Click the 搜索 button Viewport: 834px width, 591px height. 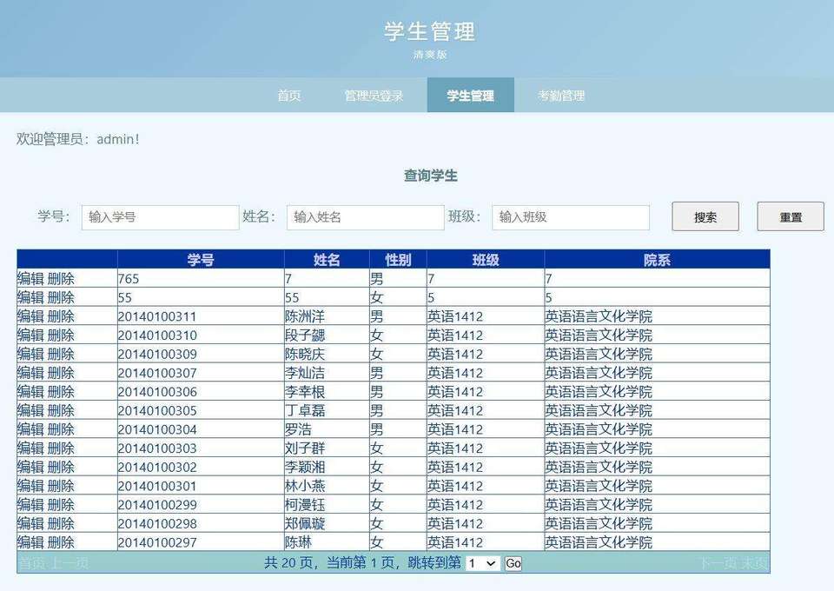(705, 217)
